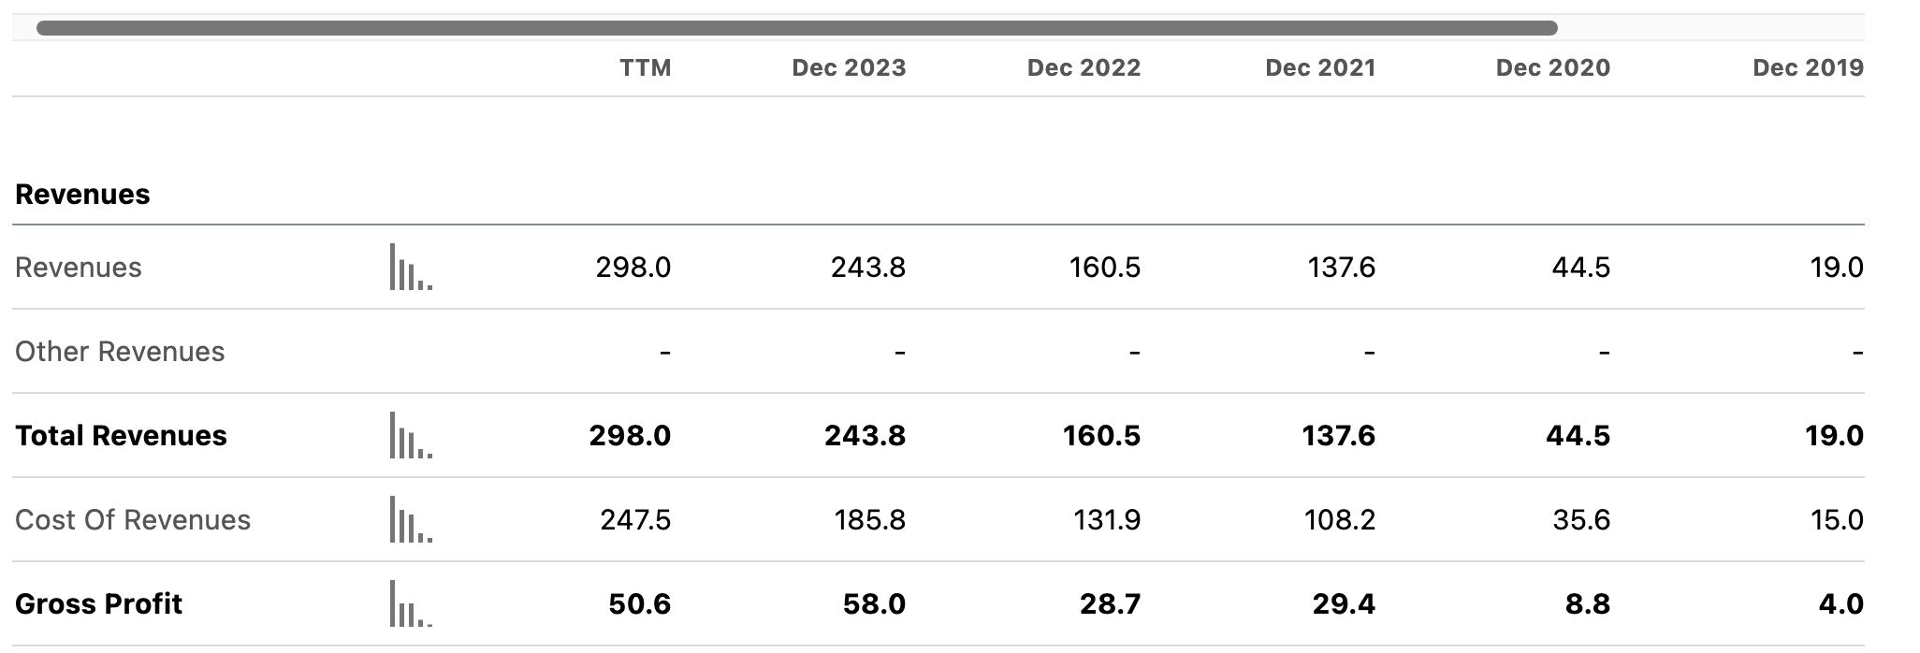Screen dimensions: 1920x653
Task: Click the 58.0 Gross Profit figure
Action: tap(876, 604)
